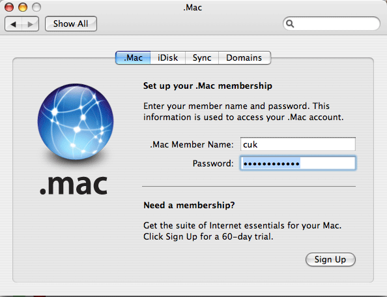
Task: Click the ".mac" wordmark below the globe
Action: [74, 185]
